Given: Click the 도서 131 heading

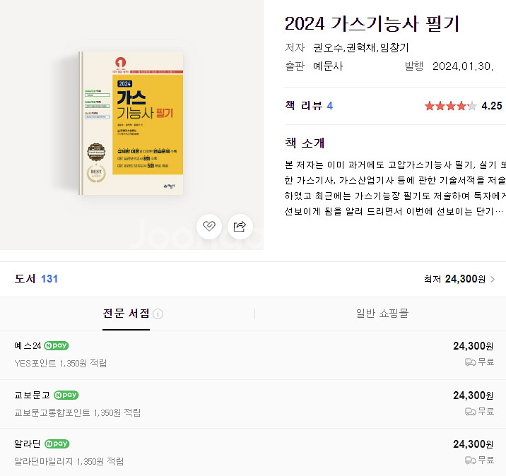Looking at the screenshot, I should 36,279.
